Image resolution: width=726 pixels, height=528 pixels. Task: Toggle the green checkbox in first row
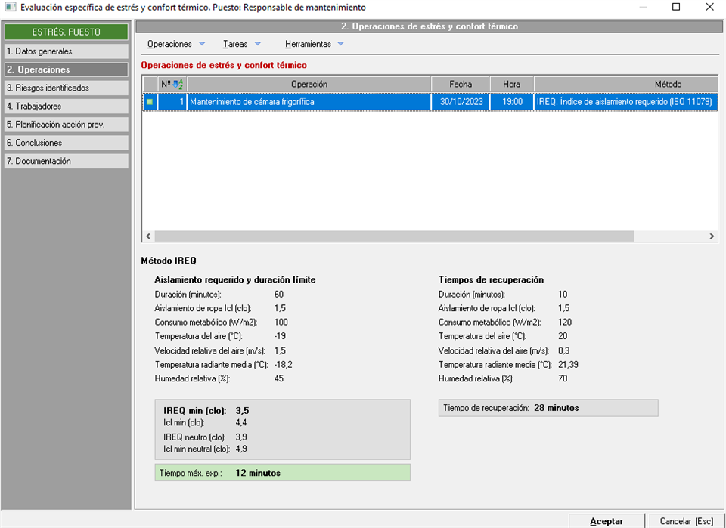click(150, 102)
